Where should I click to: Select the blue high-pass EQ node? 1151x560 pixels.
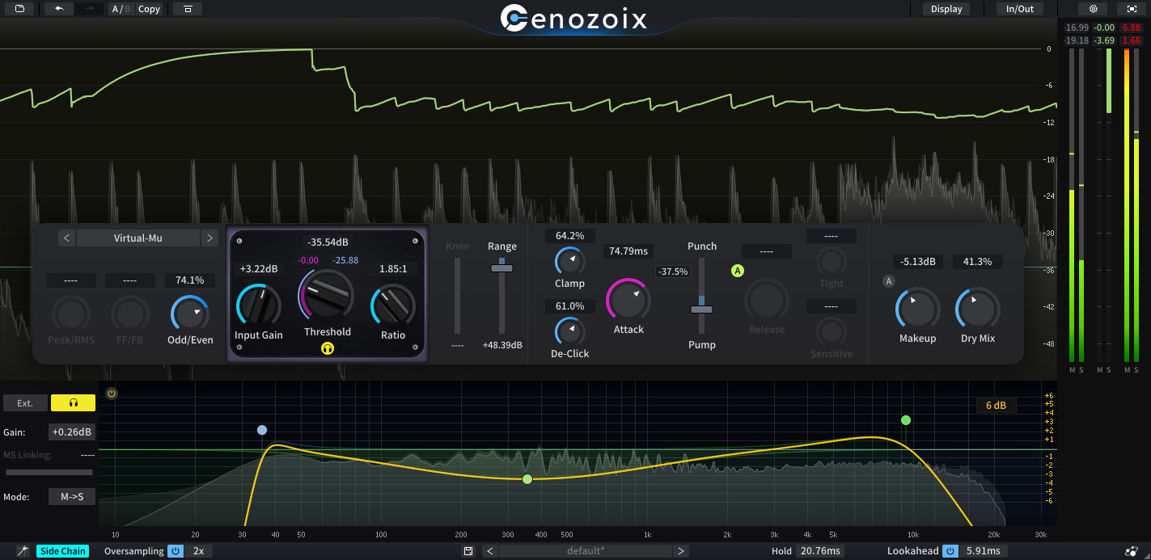pyautogui.click(x=261, y=430)
